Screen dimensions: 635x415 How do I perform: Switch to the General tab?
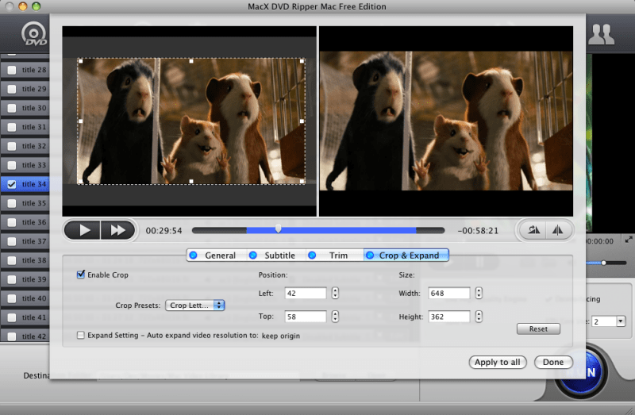[216, 256]
